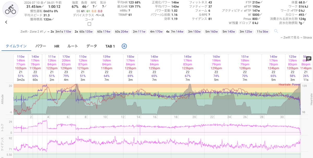Select the 5m 140w interval chip
The image size is (313, 158).
(x=229, y=32)
